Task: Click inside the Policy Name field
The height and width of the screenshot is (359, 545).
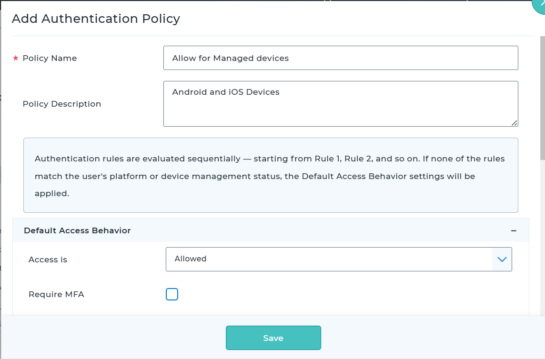Action: [x=340, y=58]
